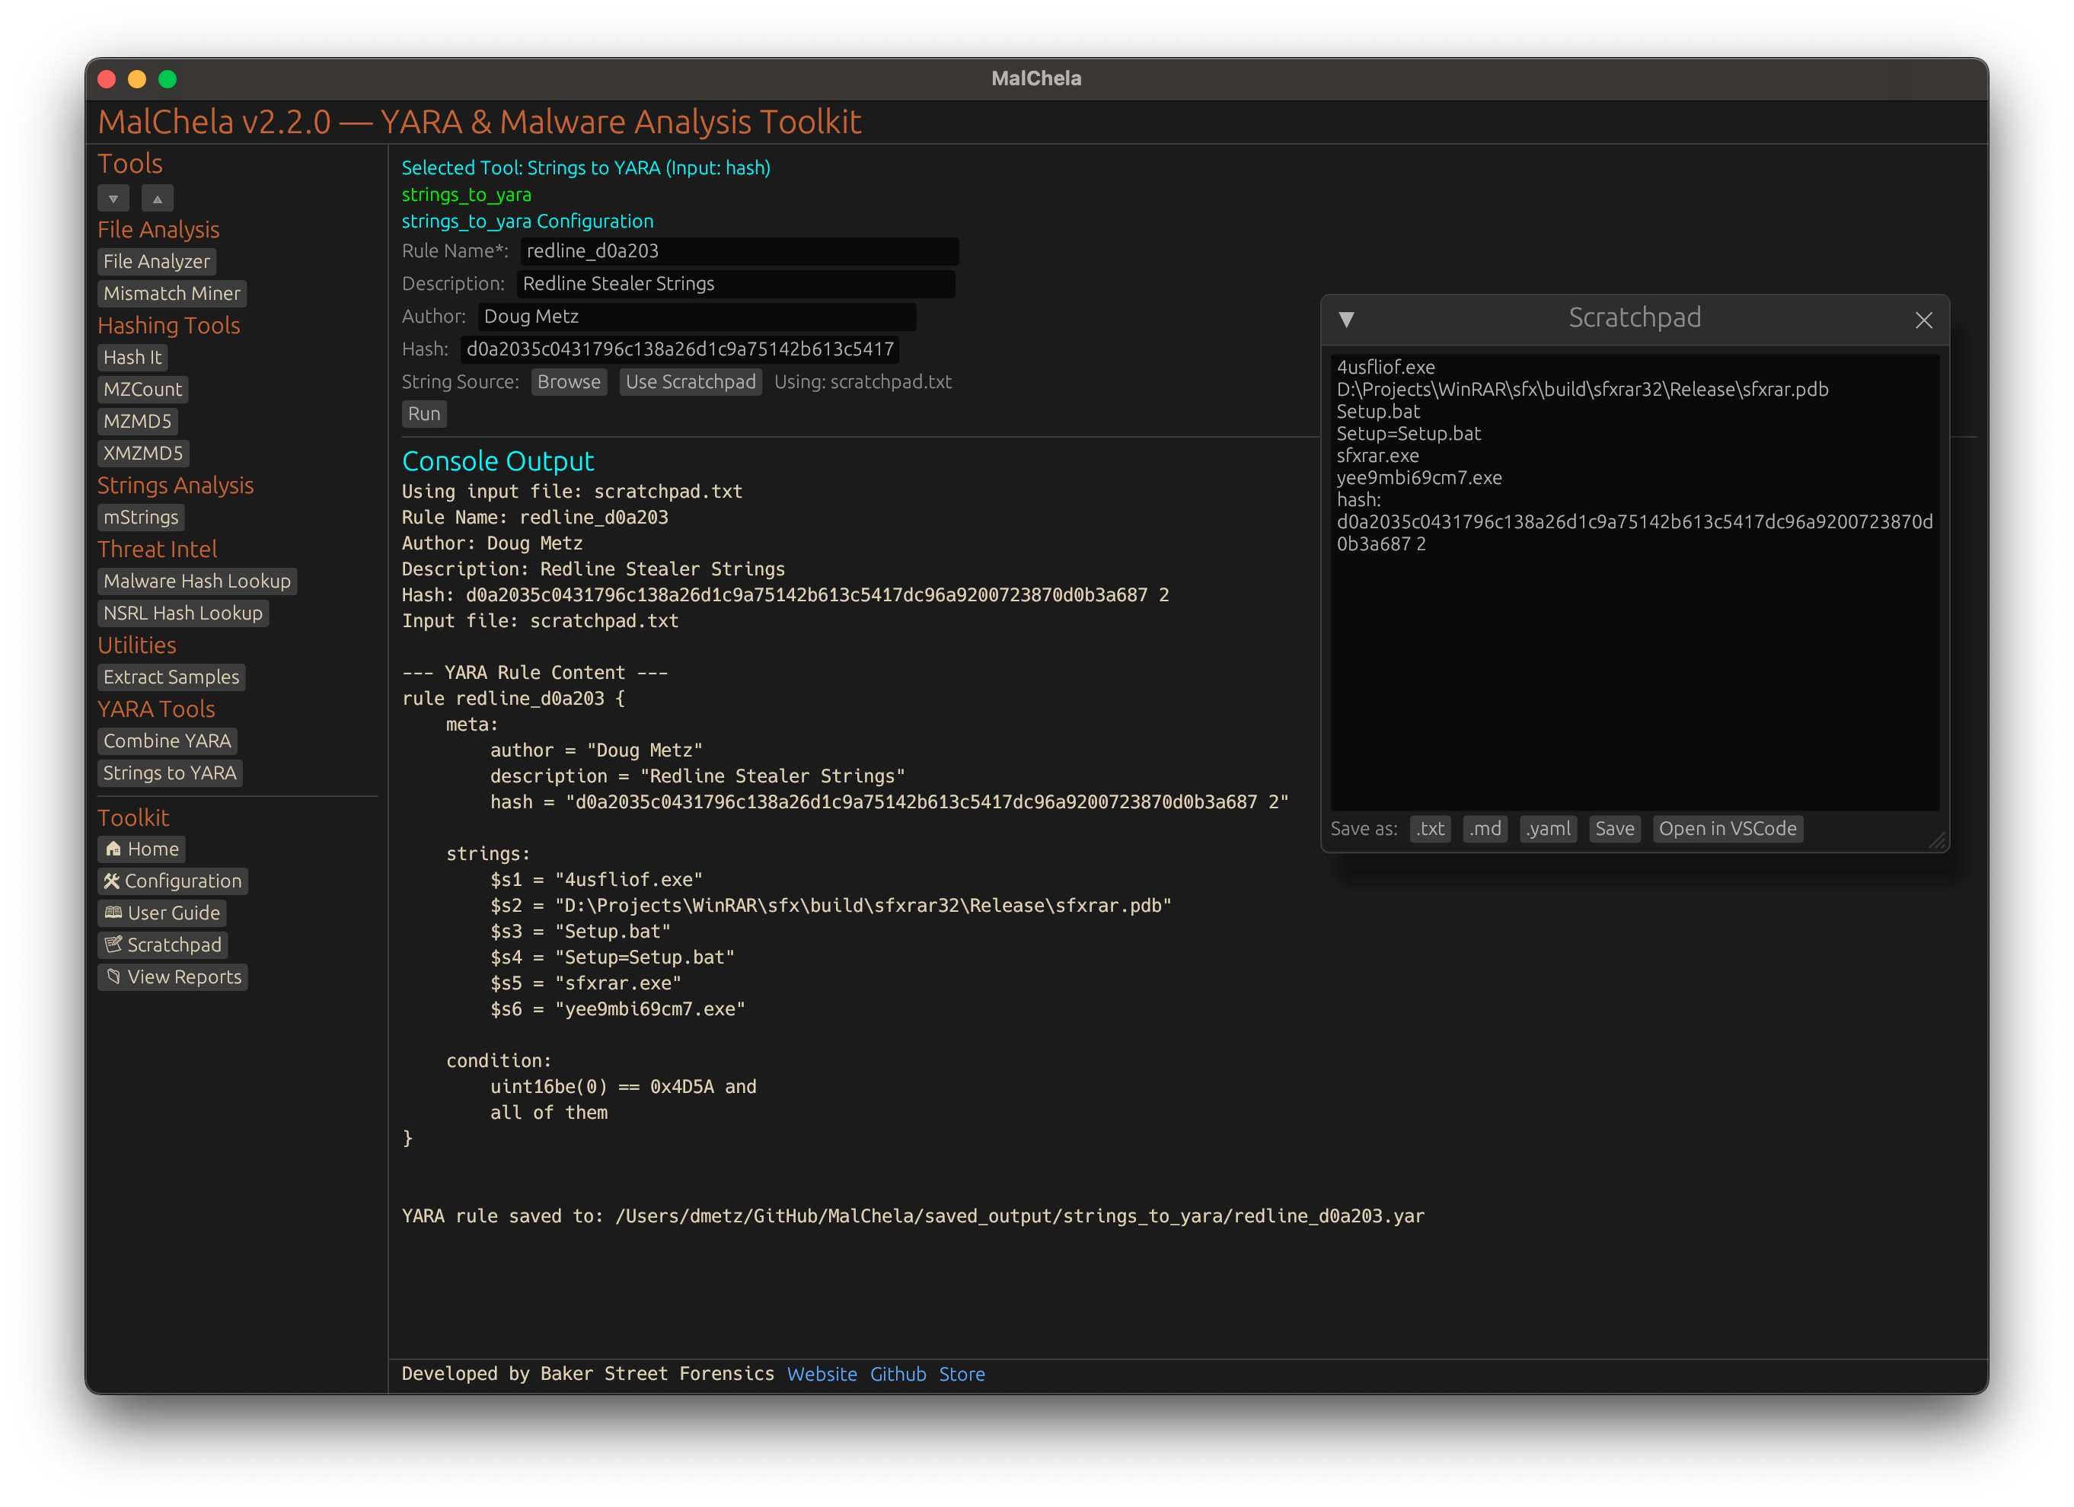The width and height of the screenshot is (2074, 1507).
Task: Click the Hashing Tools category heading
Action: (169, 325)
